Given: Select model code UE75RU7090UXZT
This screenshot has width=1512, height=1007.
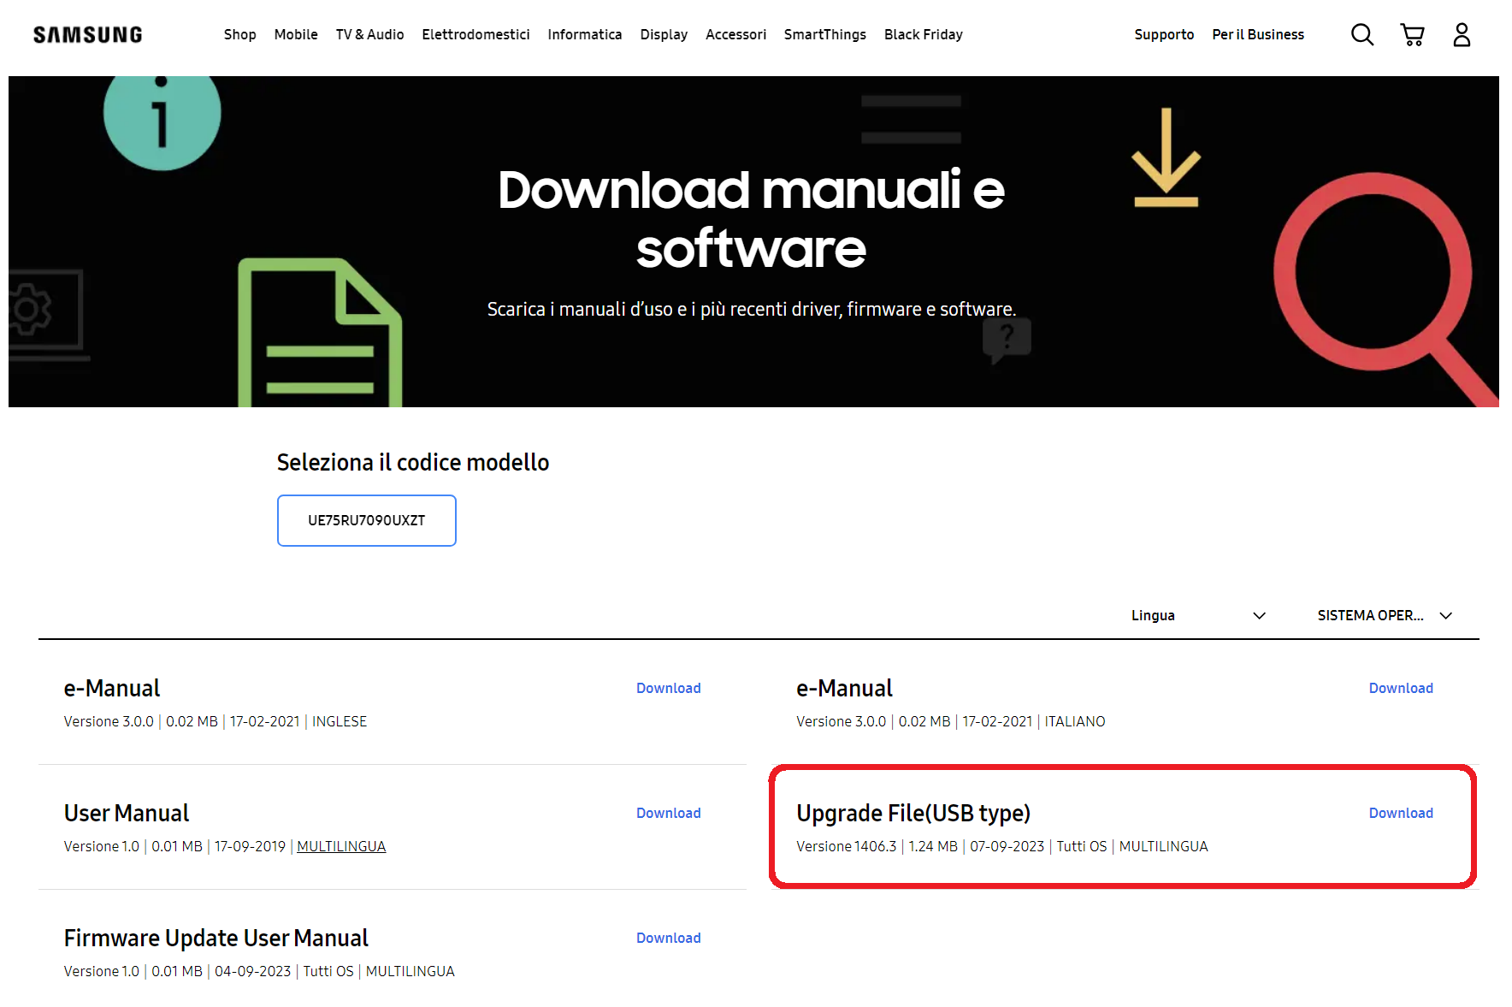Looking at the screenshot, I should click(367, 520).
